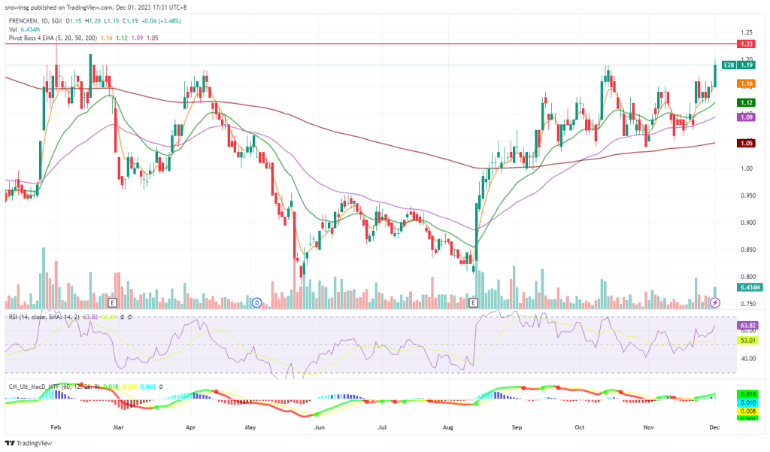Click the 'Feb' time axis label
Image resolution: width=770 pixels, height=452 pixels.
(x=56, y=427)
